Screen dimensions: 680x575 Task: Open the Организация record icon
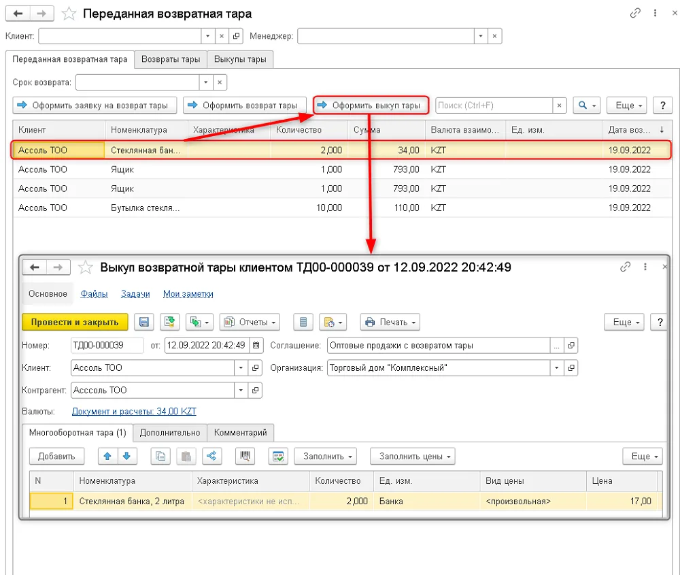coord(571,368)
